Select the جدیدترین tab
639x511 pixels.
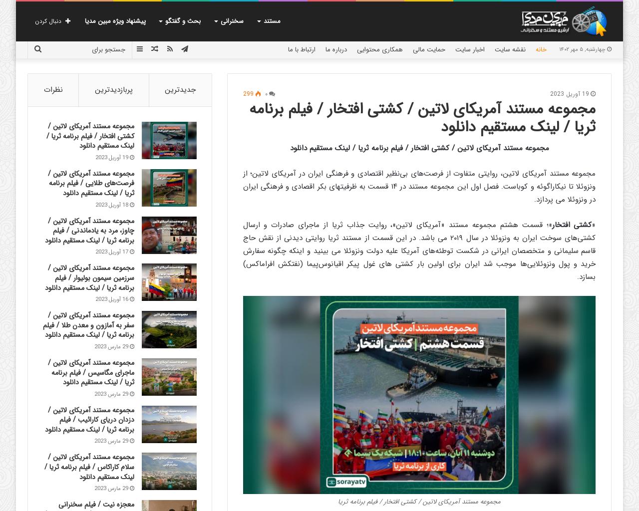click(x=180, y=90)
